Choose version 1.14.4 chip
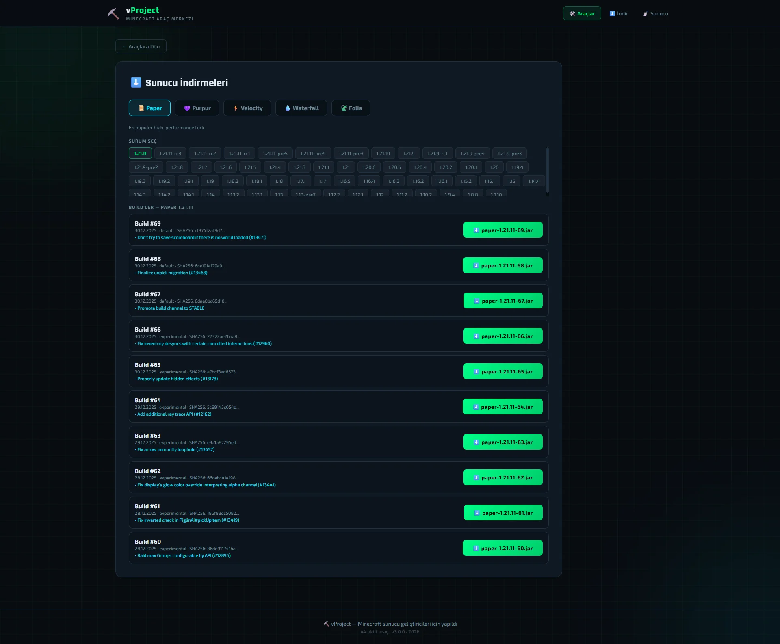The width and height of the screenshot is (780, 644). click(x=534, y=181)
